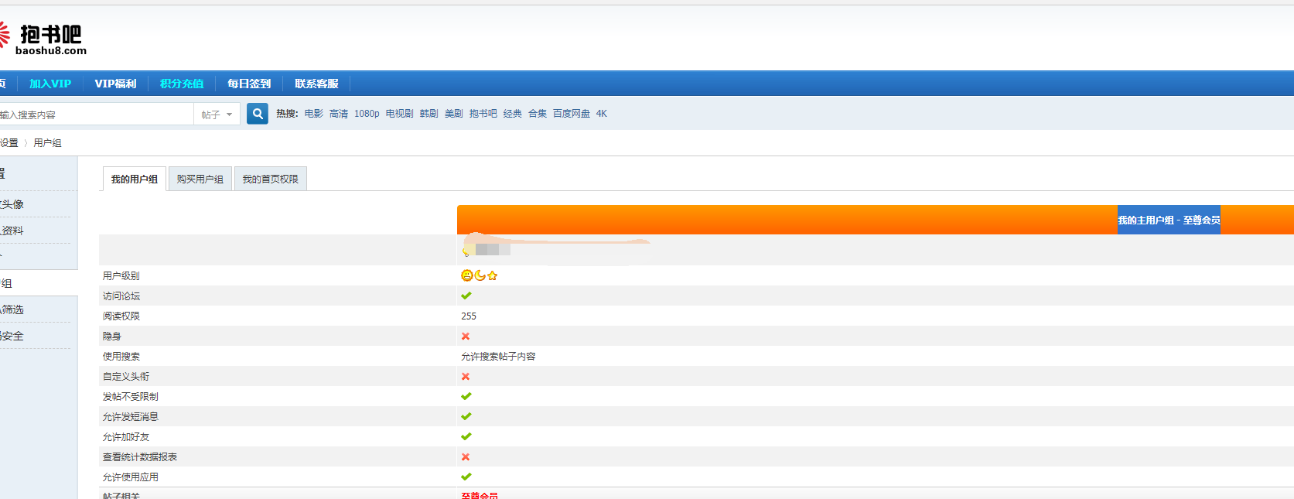Click hot search link 1080p

(x=367, y=114)
